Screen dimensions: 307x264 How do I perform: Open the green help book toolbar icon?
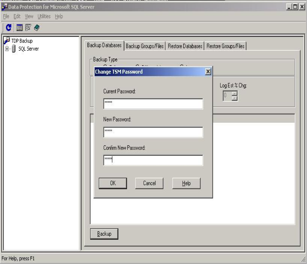[37, 28]
